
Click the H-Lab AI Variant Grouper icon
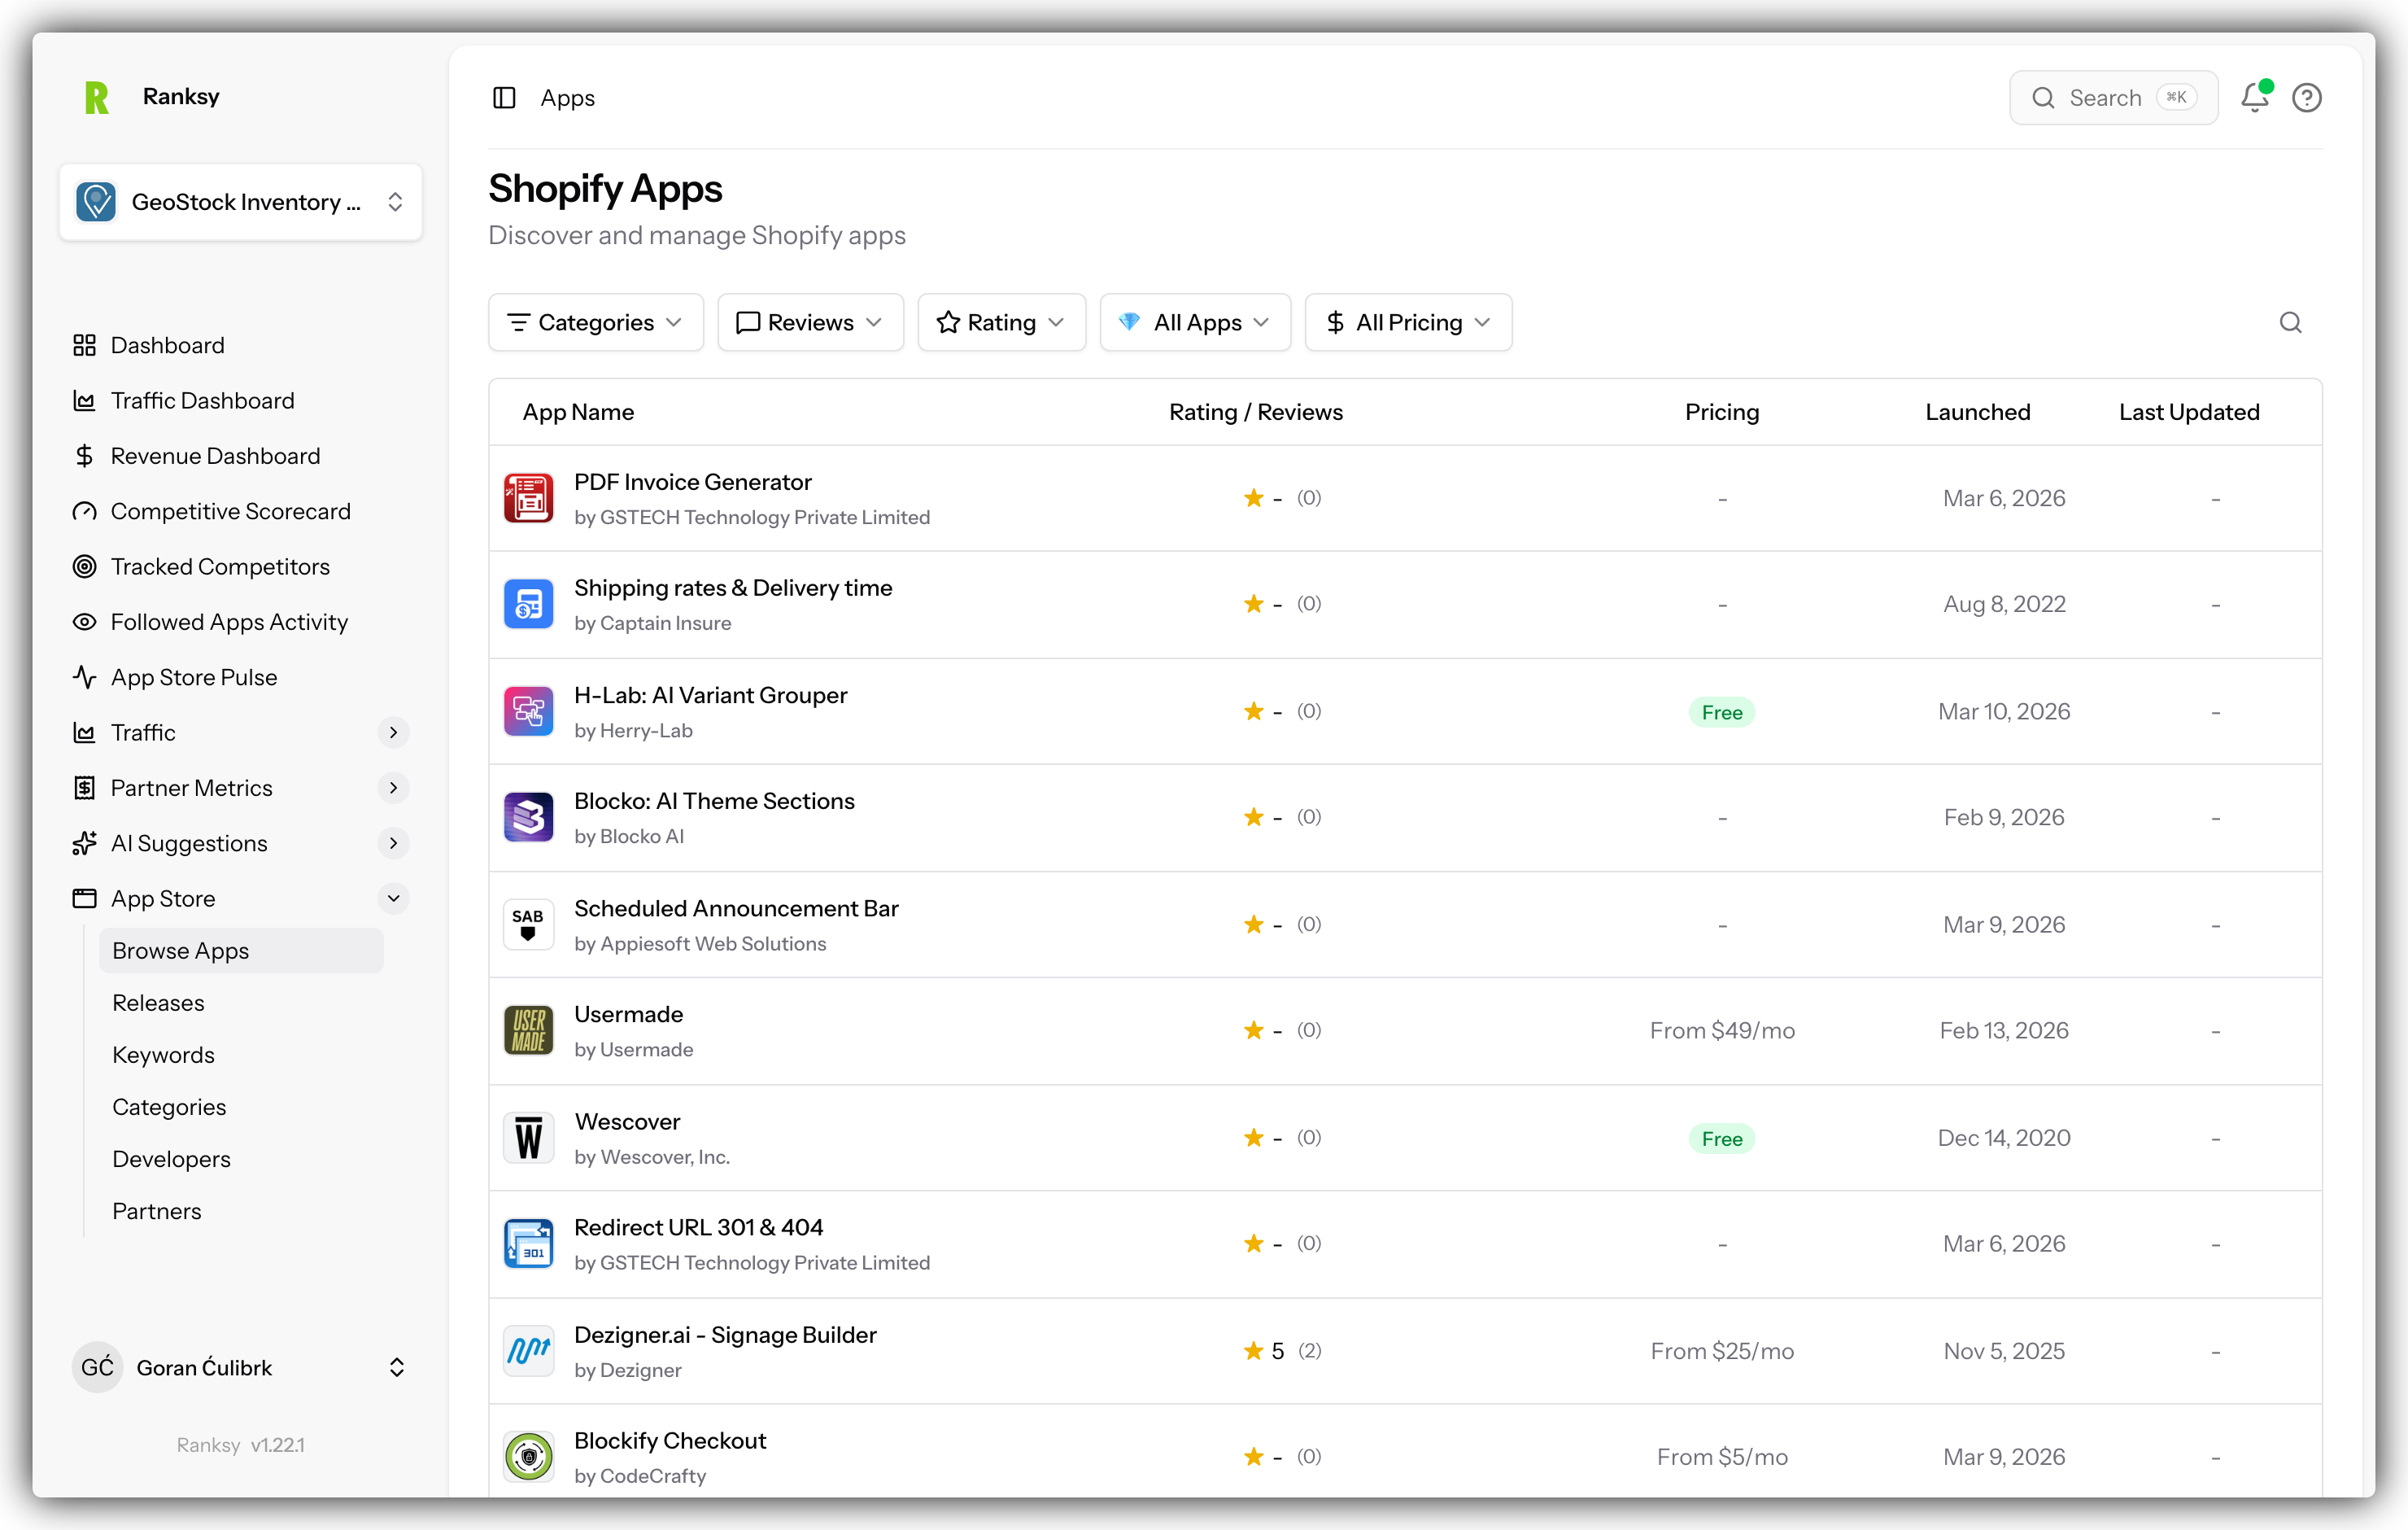pyautogui.click(x=529, y=711)
